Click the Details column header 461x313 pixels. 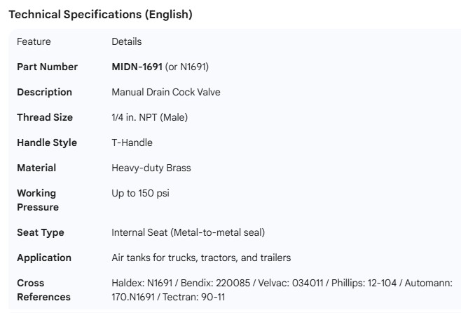[x=127, y=41]
